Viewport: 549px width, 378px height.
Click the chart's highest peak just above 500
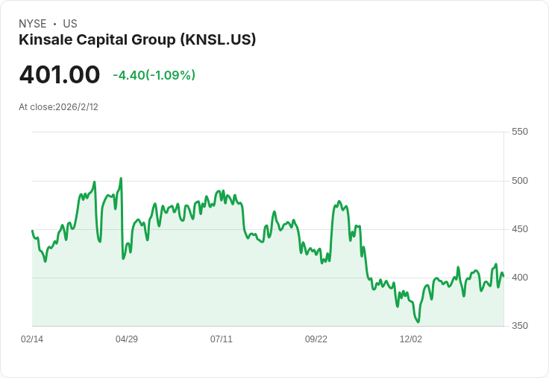[121, 179]
